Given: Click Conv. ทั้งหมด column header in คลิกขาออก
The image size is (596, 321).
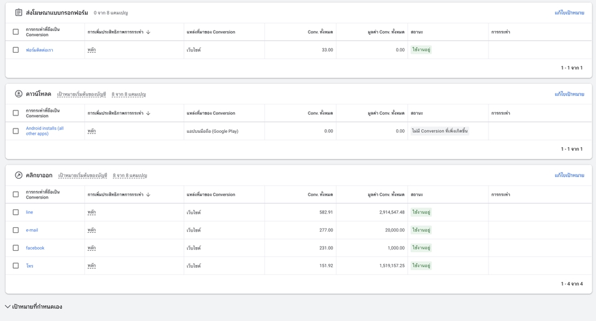Looking at the screenshot, I should click(x=320, y=194).
